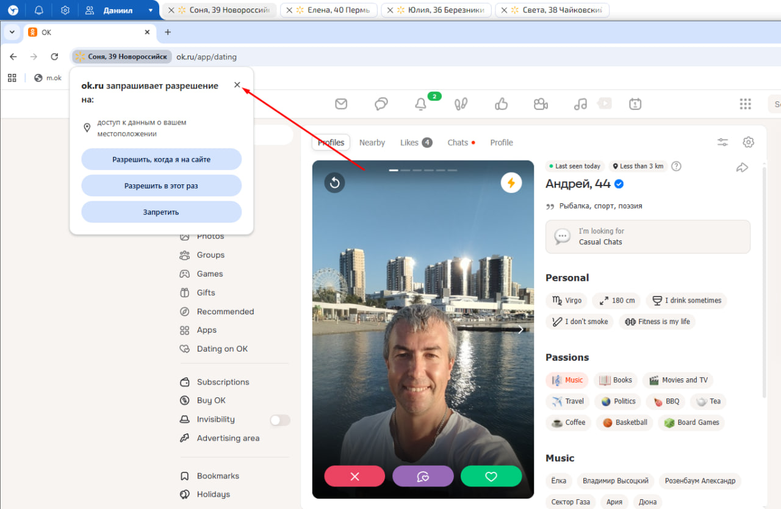This screenshot has width=781, height=509.
Task: Select the Travel passion chip
Action: point(567,402)
